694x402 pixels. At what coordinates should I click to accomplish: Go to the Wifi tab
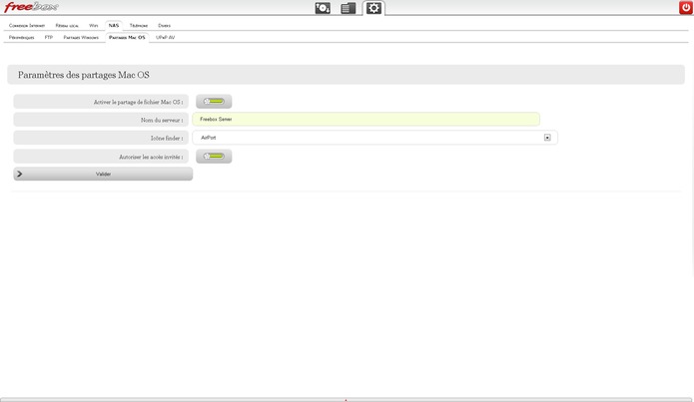pyautogui.click(x=94, y=25)
